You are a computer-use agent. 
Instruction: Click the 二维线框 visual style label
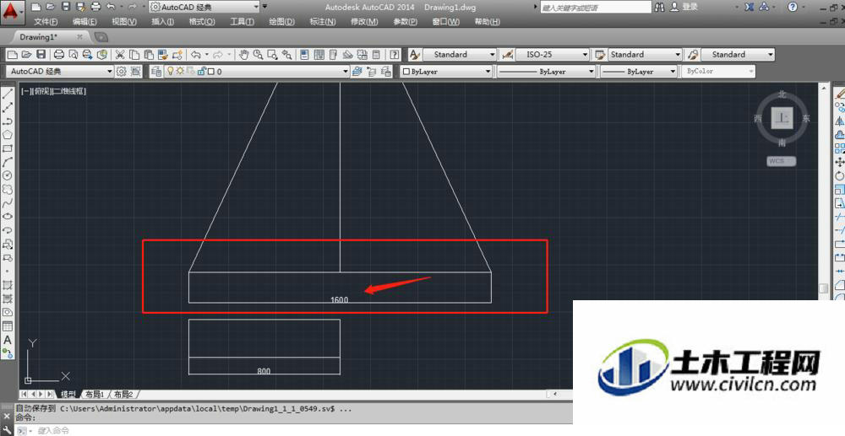(69, 91)
